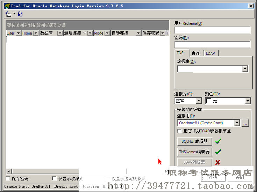Viewport: 257px width, 192px height.
Task: Sort by the Mode column header
Action: coord(99,33)
